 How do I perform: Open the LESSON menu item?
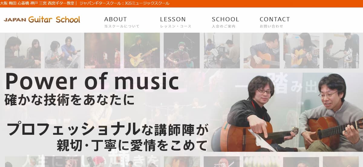coord(173,19)
